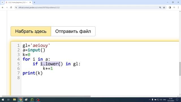This screenshot has height=102, width=181.
Task: Activate the '2.3.2 home_beginner' browser tab
Action: click(x=17, y=2)
